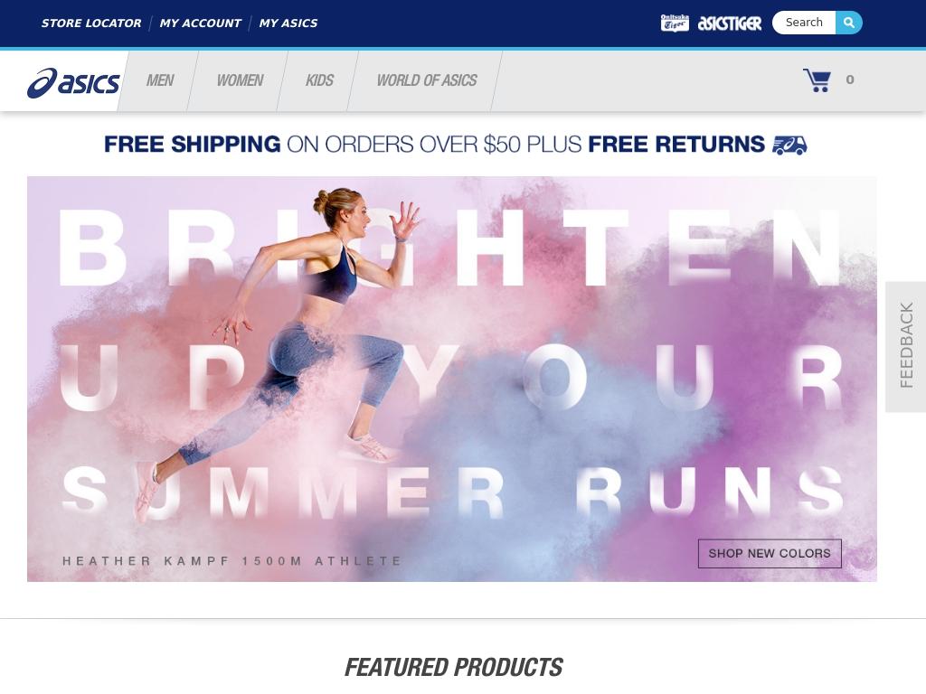Click the magnifying glass search button
The image size is (926, 694).
point(848,23)
